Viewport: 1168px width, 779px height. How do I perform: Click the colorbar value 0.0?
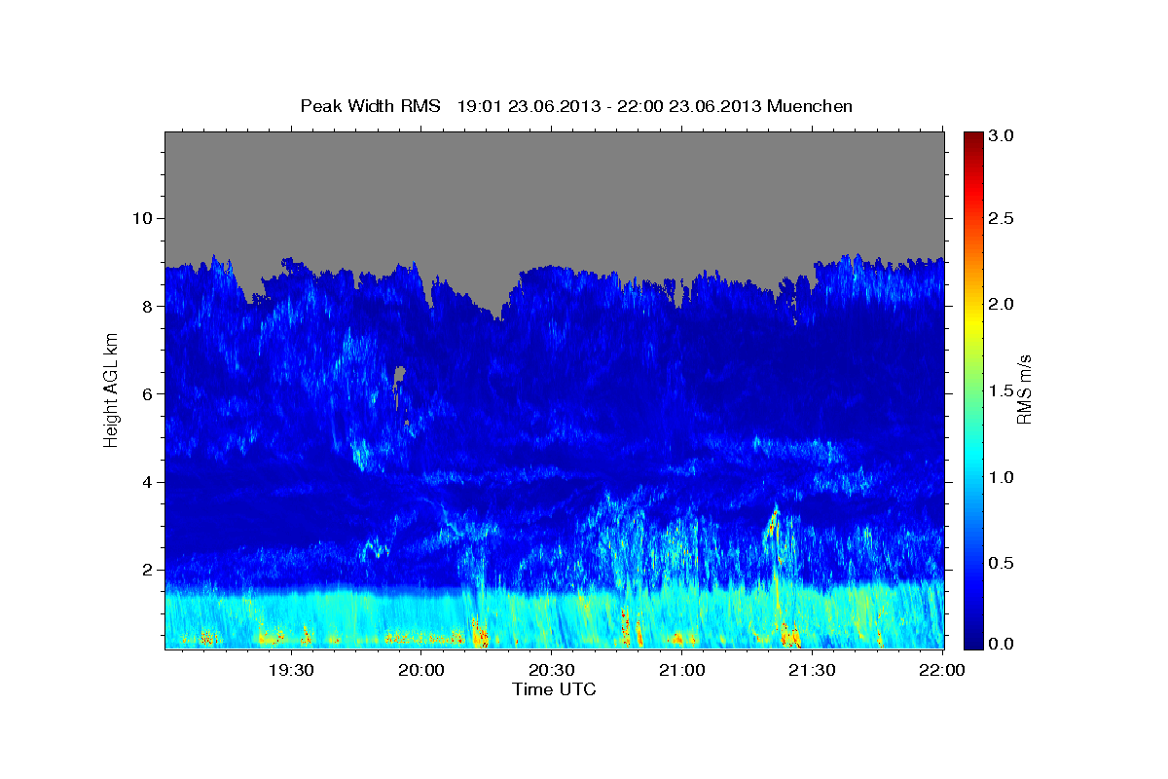point(1003,644)
